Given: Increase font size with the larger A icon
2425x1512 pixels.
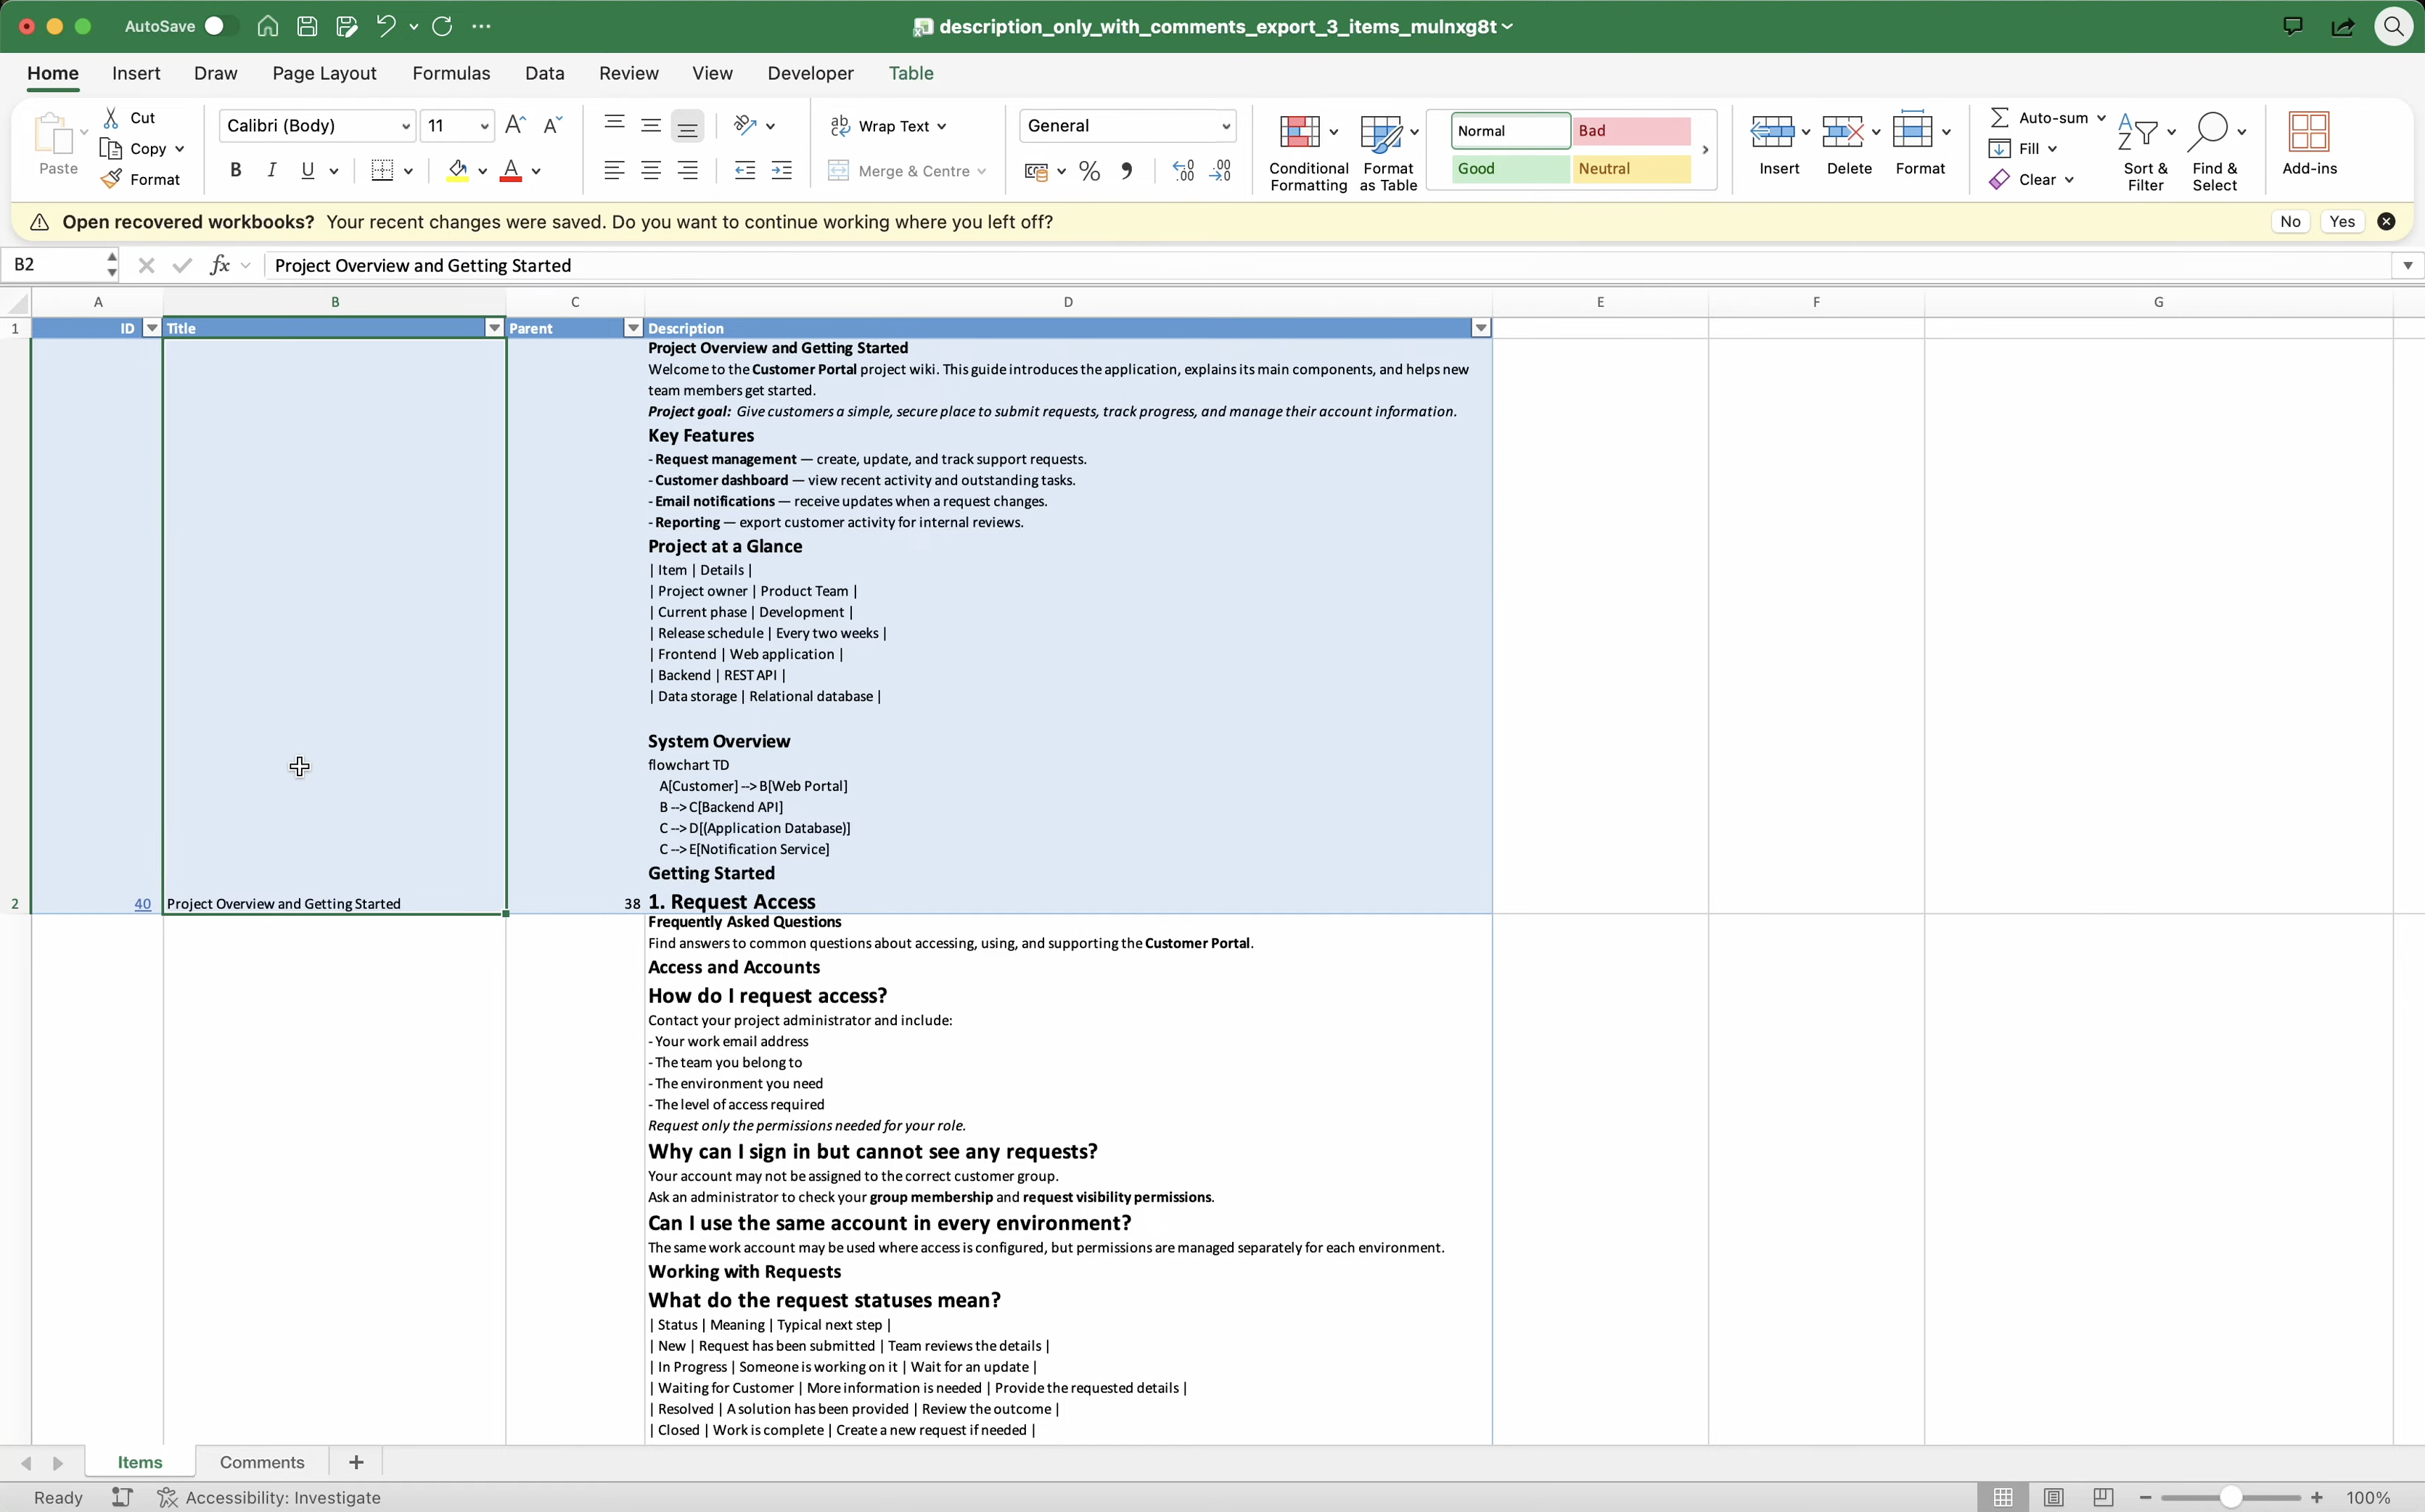Looking at the screenshot, I should [x=515, y=125].
